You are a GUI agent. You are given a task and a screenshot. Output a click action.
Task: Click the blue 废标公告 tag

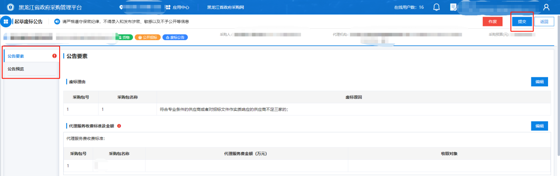[175, 37]
